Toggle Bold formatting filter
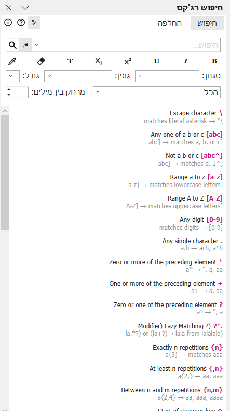The height and width of the screenshot is (411, 230). (214, 61)
